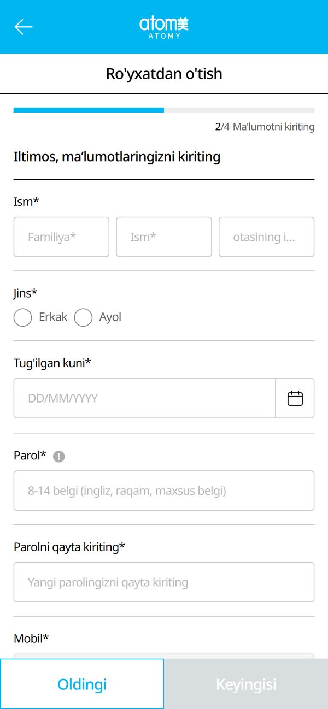This screenshot has width=328, height=709.
Task: Click the 2/4 Ma'lumotni kiriting step text
Action: (265, 127)
